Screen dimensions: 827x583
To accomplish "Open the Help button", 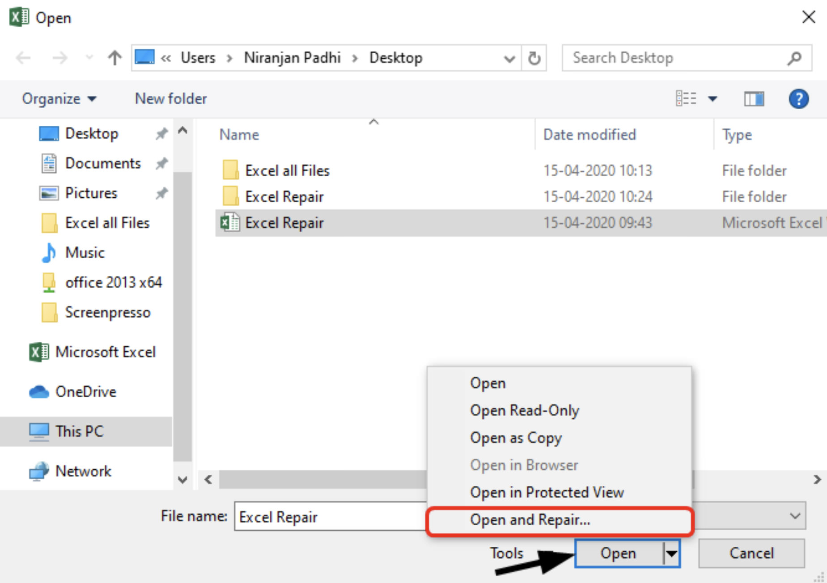I will click(798, 99).
